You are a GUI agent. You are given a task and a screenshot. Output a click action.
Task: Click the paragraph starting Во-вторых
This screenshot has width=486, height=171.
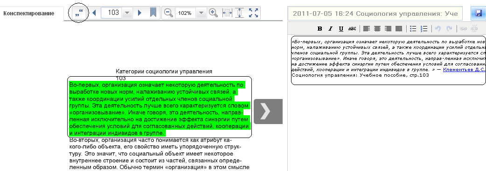click(160, 154)
